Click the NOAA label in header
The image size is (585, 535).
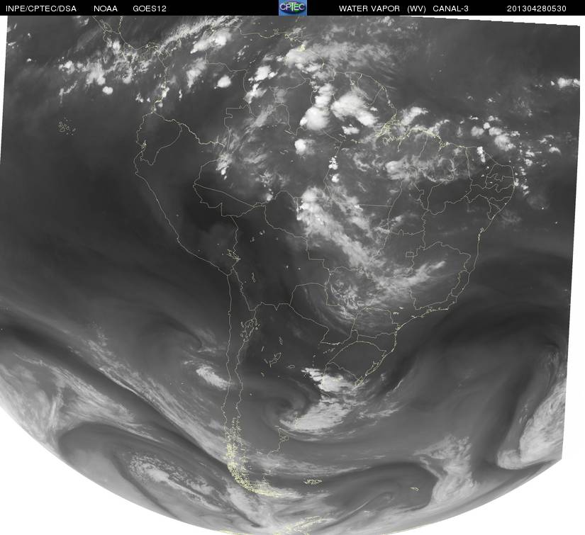tap(106, 9)
